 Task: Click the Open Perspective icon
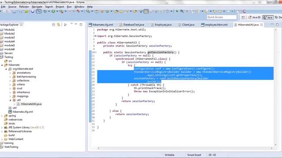coord(243,18)
